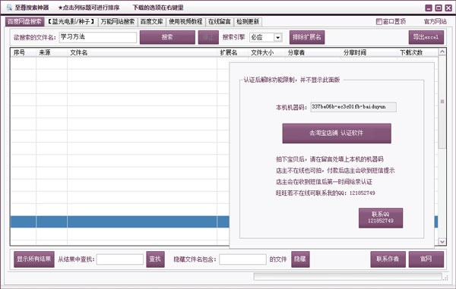456x289 pixels.
Task: Sort by the 分享者 column header
Action: 312,52
